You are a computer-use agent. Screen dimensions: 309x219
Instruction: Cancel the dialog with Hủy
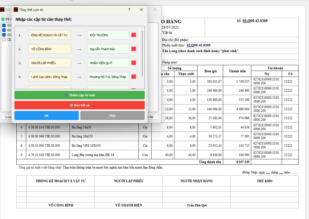click(112, 116)
